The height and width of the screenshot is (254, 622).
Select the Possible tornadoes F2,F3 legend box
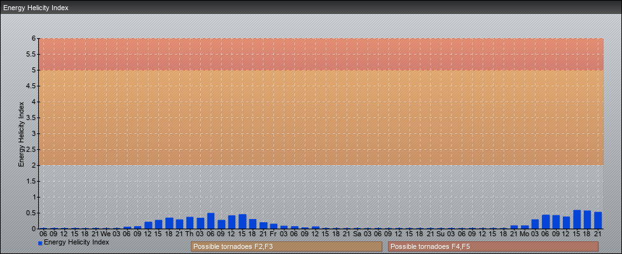pyautogui.click(x=286, y=246)
